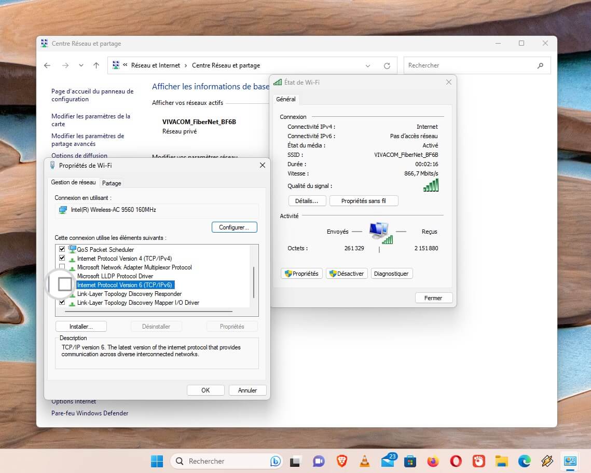This screenshot has width=591, height=473.
Task: Switch to the Partage tab
Action: coord(112,183)
